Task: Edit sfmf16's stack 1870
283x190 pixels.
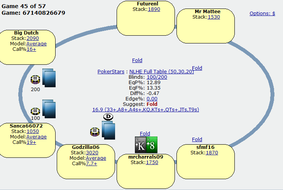Action: [212, 152]
